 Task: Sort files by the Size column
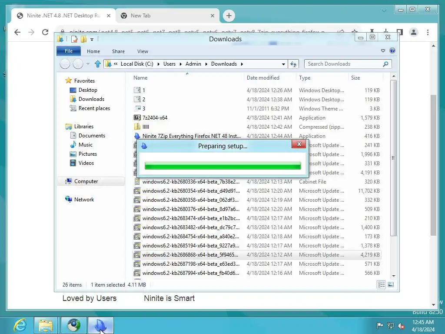pos(365,78)
